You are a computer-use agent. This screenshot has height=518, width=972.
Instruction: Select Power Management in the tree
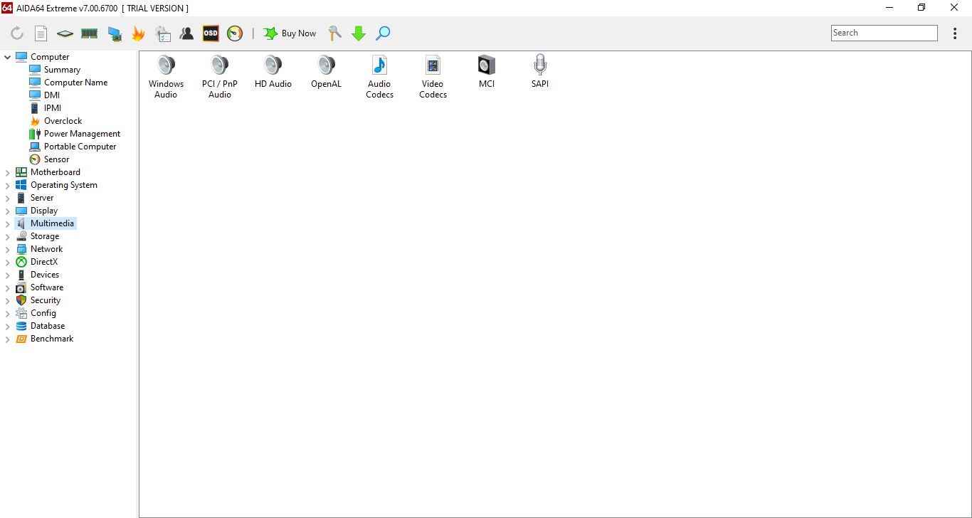(82, 134)
